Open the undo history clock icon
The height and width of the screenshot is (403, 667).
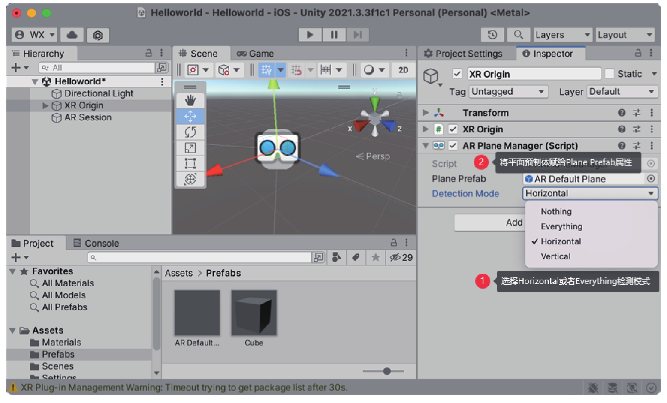point(492,35)
